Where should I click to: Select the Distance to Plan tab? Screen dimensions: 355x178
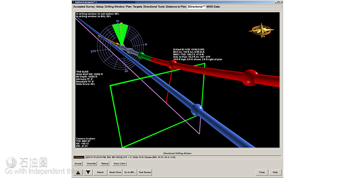click(176, 7)
